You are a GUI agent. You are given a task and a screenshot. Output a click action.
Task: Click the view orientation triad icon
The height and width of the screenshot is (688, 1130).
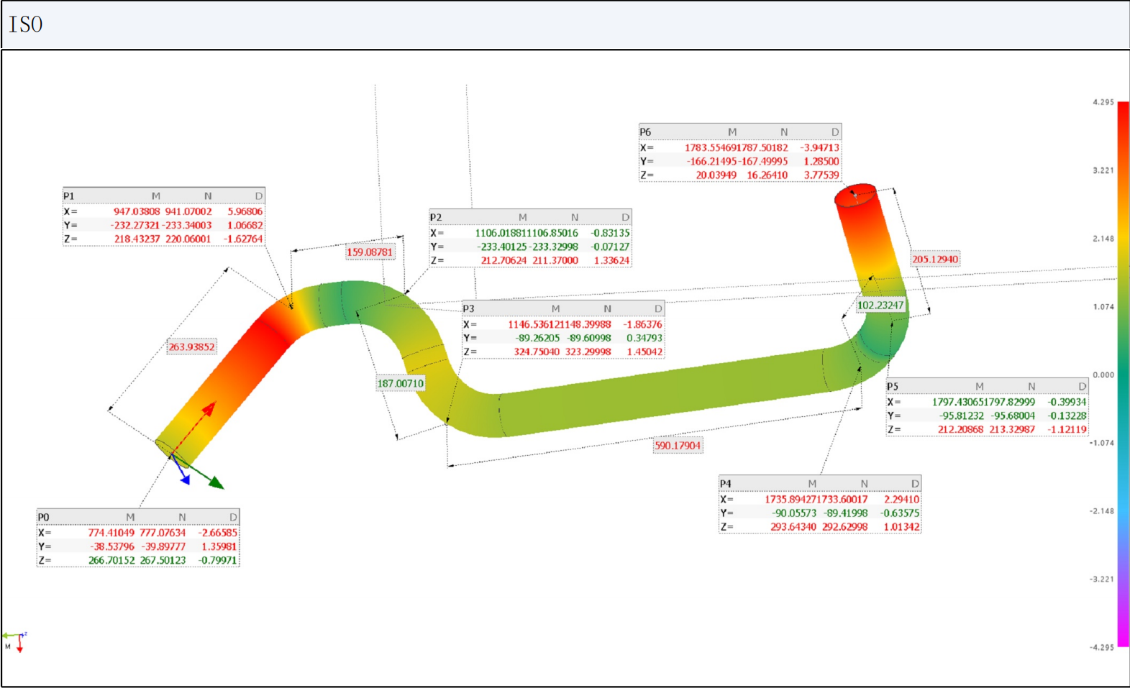click(15, 641)
